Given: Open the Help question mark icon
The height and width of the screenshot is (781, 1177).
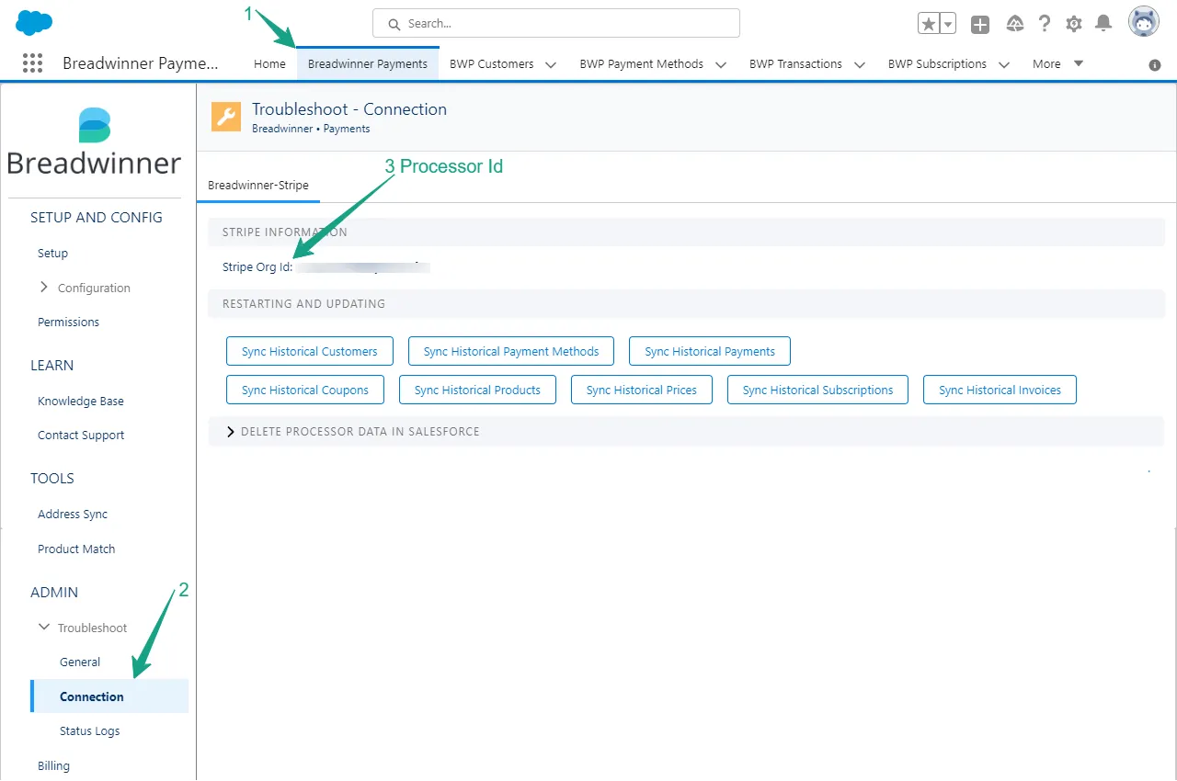Looking at the screenshot, I should (x=1045, y=24).
